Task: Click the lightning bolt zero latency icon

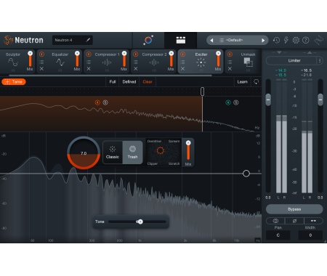Action: [x=286, y=40]
